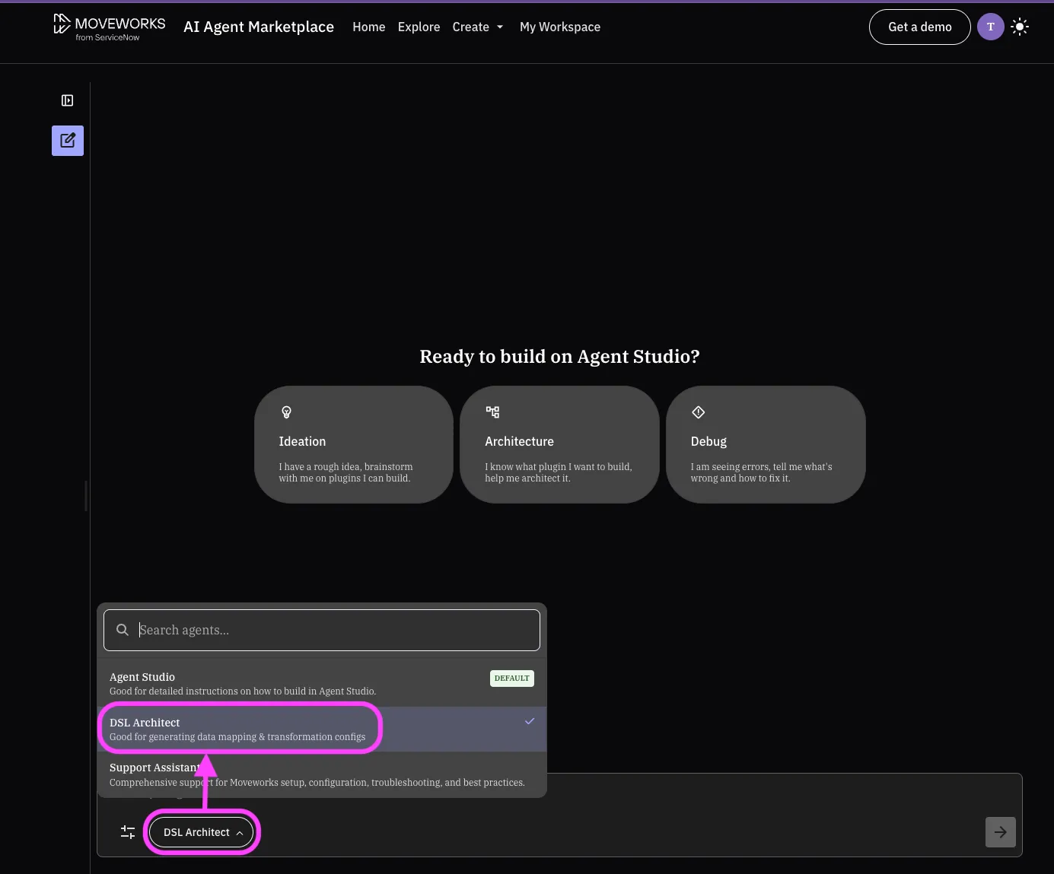Click the Moveworks logo
This screenshot has height=874, width=1054.
(x=109, y=27)
